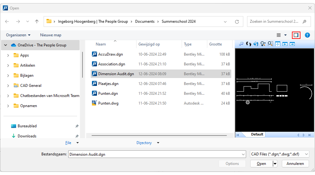
Task: Open the help question mark icon
Action: click(307, 35)
